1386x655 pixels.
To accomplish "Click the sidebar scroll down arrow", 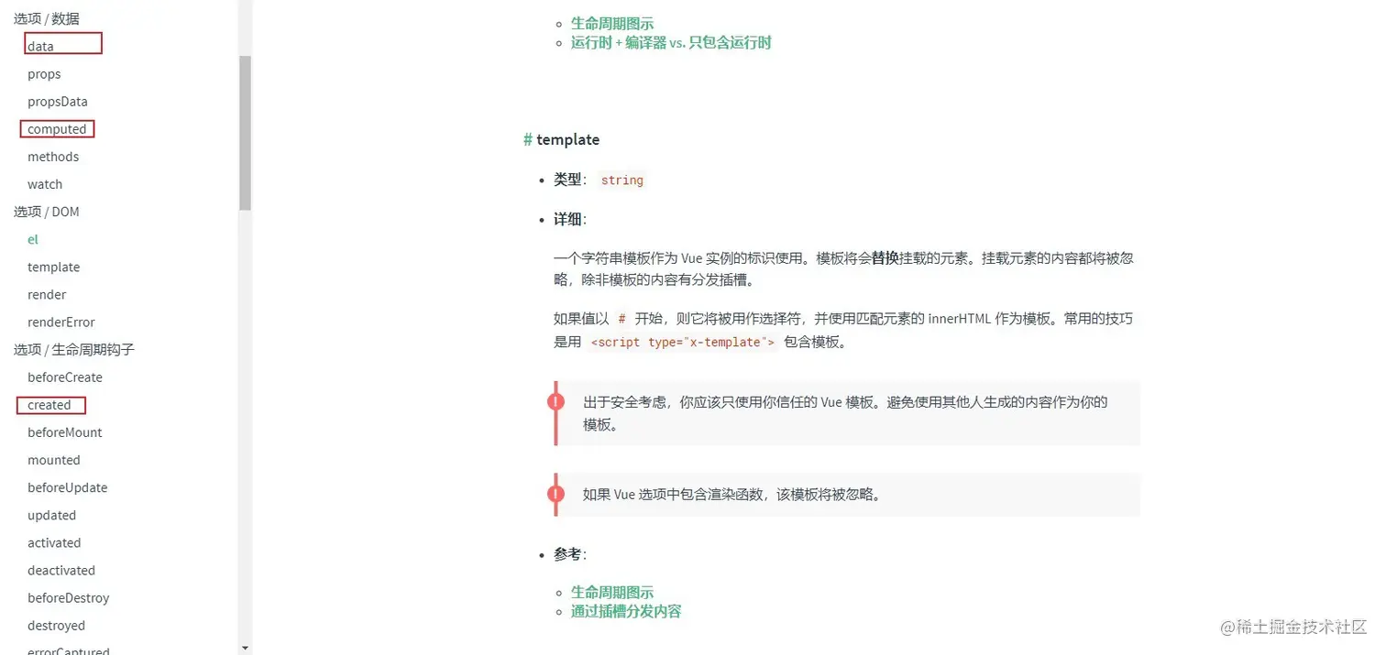I will coord(245,648).
